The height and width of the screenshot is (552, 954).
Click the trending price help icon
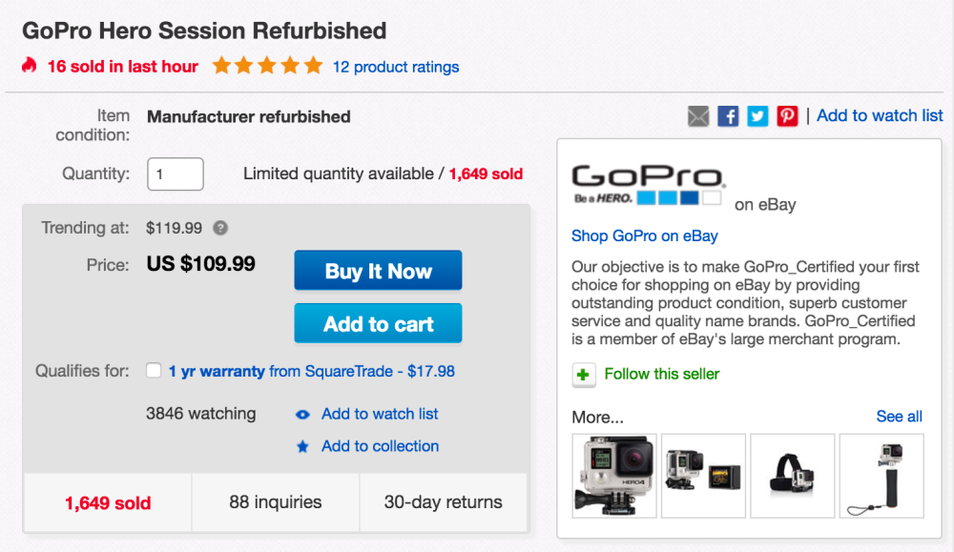pos(220,228)
